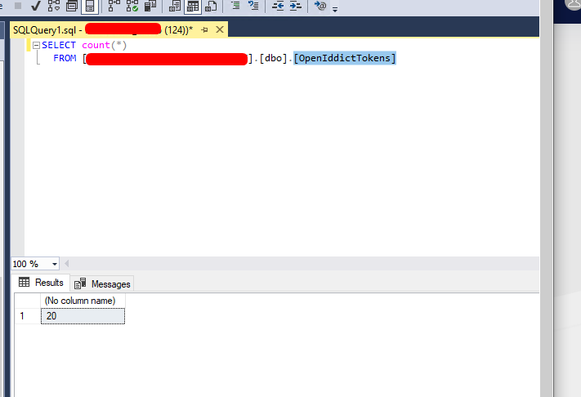
Task: Place cursor on the FROM keyword
Action: pyautogui.click(x=65, y=58)
